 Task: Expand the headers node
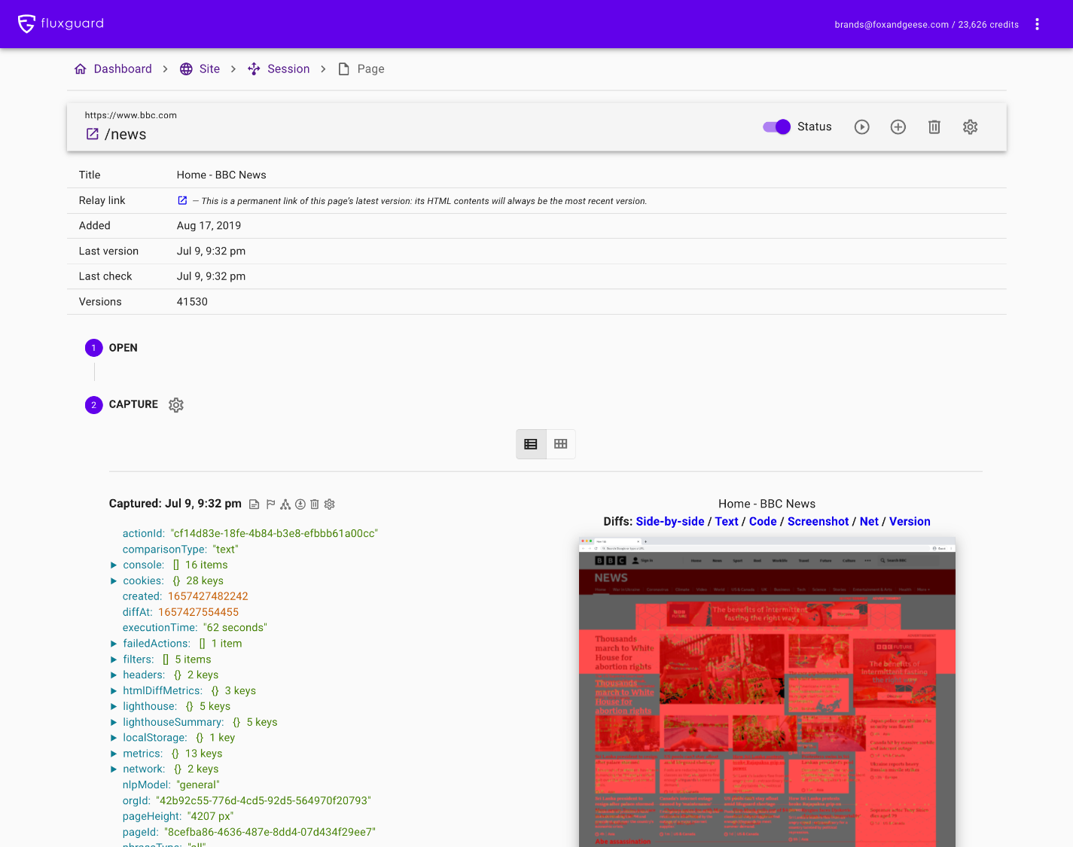pyautogui.click(x=114, y=675)
